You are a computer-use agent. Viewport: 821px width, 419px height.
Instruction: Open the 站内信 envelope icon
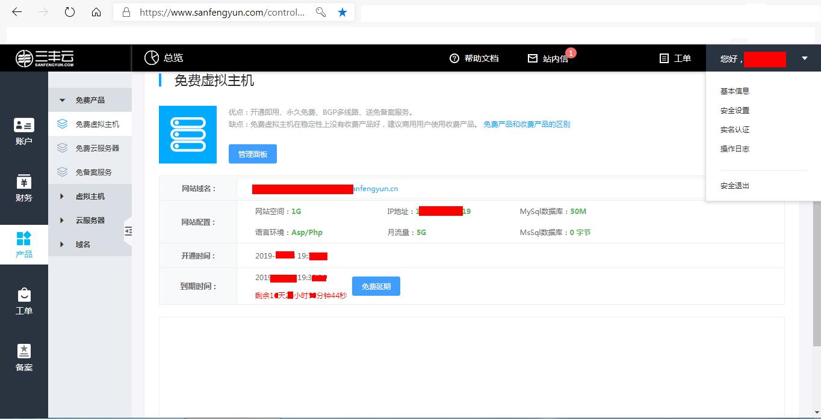point(533,58)
